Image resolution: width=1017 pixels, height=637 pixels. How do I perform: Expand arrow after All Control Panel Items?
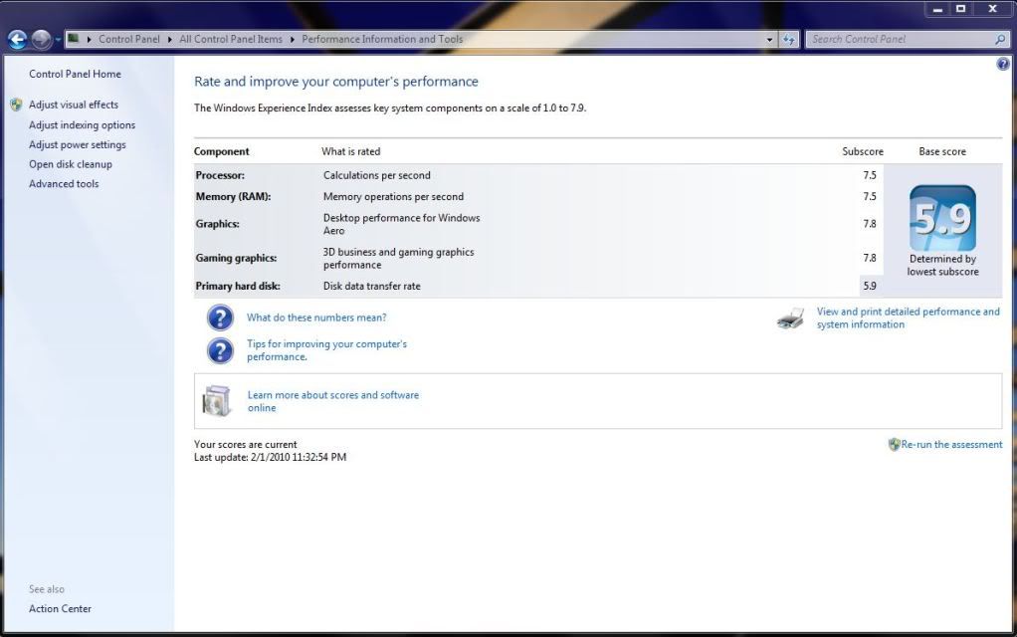tap(292, 40)
